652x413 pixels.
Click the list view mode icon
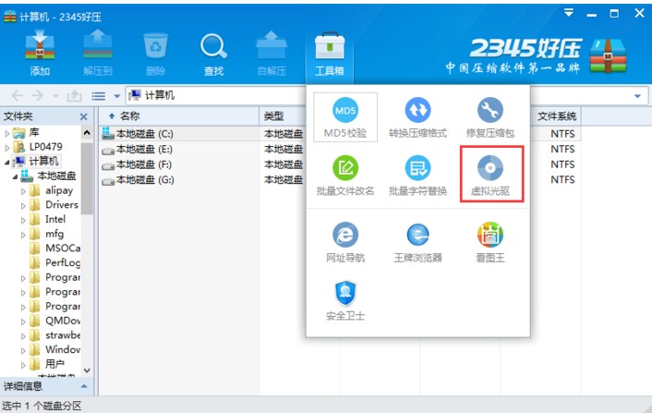coord(99,96)
